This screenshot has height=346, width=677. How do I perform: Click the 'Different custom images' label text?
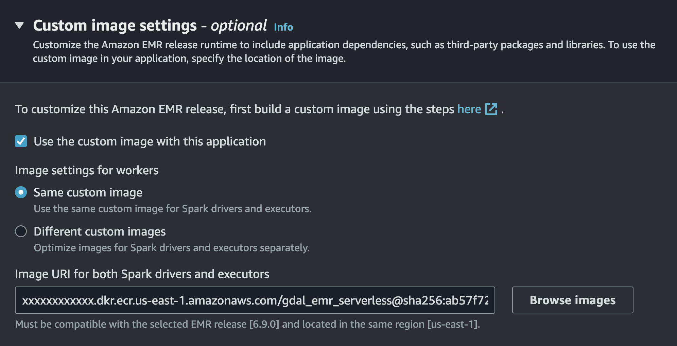(100, 231)
